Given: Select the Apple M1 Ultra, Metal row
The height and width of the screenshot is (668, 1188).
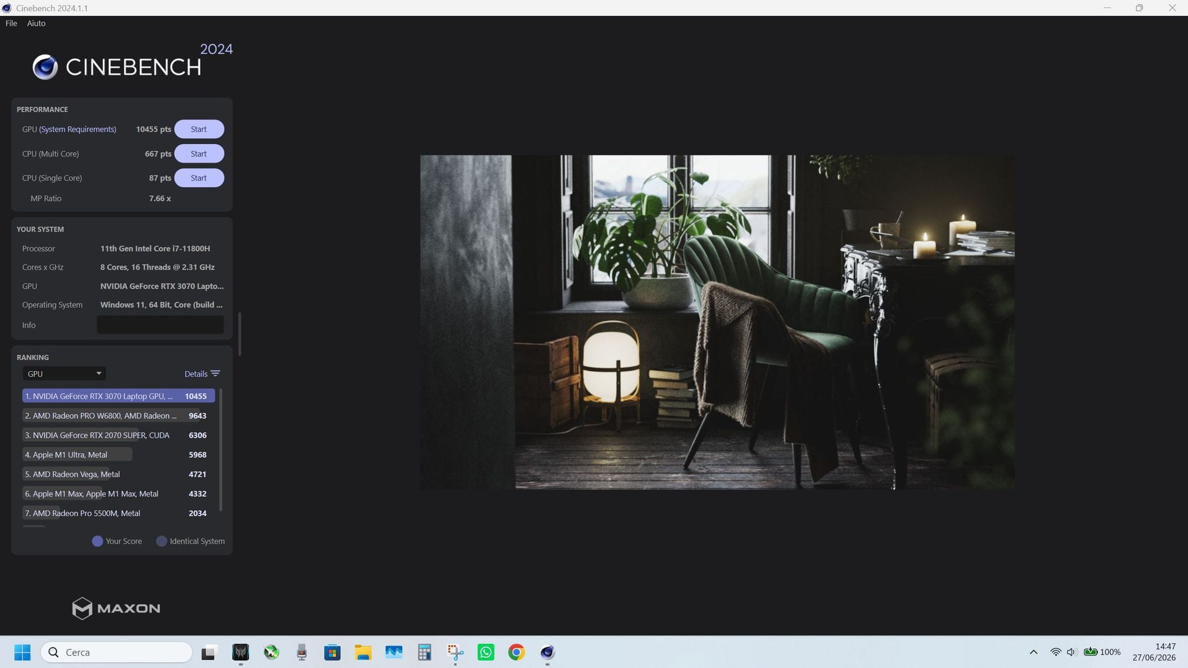Looking at the screenshot, I should point(118,455).
